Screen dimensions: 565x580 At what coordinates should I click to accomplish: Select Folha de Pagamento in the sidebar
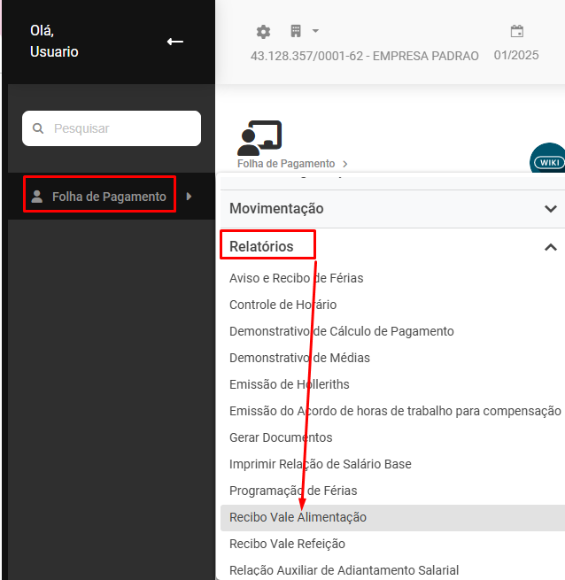(x=109, y=197)
